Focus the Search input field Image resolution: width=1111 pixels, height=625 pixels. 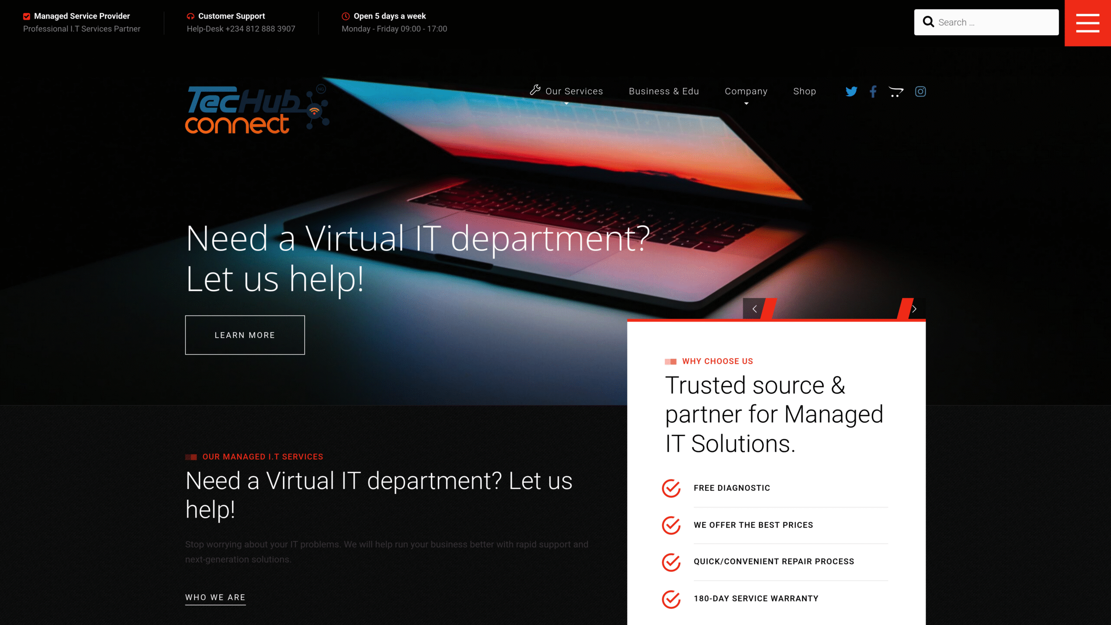[996, 22]
